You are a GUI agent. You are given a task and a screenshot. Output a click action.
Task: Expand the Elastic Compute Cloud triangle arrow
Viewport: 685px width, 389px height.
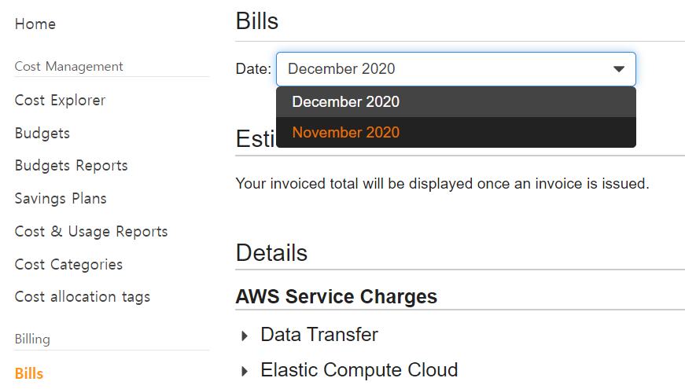(245, 371)
